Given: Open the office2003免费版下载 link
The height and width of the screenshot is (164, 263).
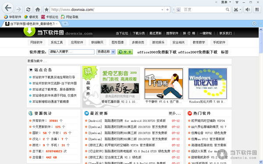Looking at the screenshot, I should coord(157,52).
